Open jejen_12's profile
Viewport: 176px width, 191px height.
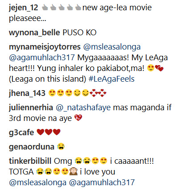pos(24,8)
